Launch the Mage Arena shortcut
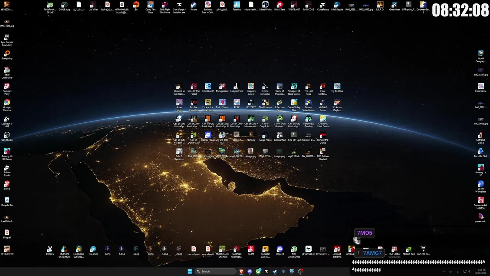 (x=265, y=137)
